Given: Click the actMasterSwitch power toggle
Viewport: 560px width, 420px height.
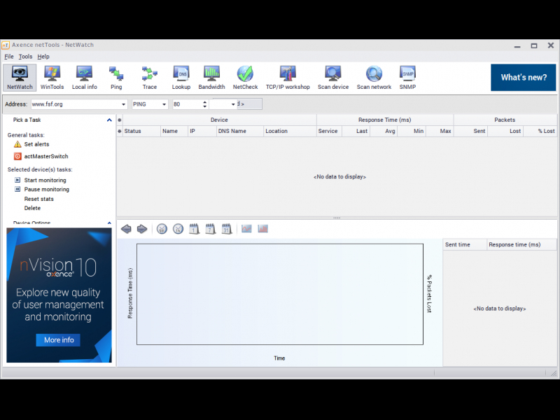Looking at the screenshot, I should [x=18, y=156].
